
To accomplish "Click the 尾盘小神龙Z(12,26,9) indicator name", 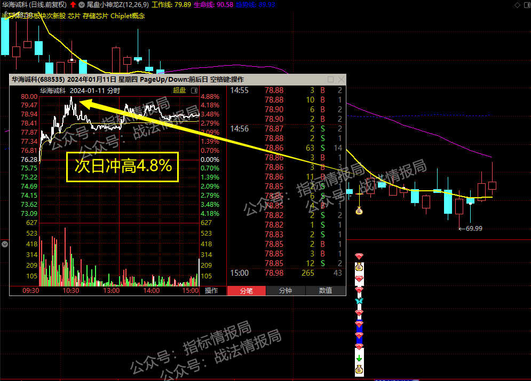I will point(118,5).
